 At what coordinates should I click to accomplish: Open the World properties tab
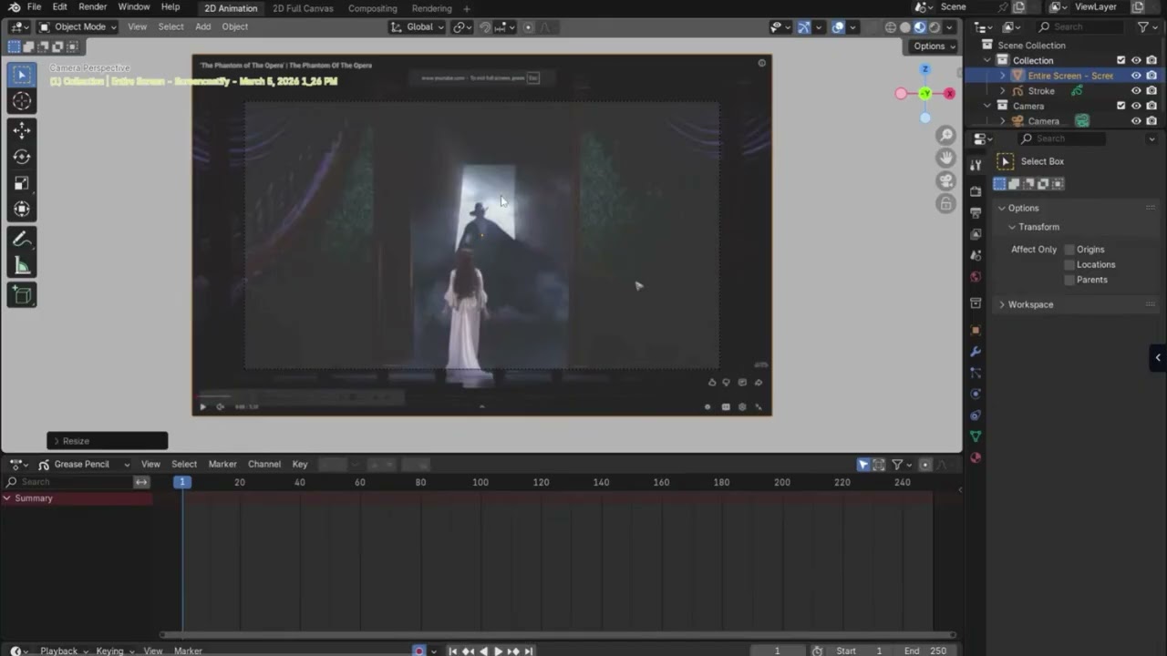pyautogui.click(x=976, y=277)
